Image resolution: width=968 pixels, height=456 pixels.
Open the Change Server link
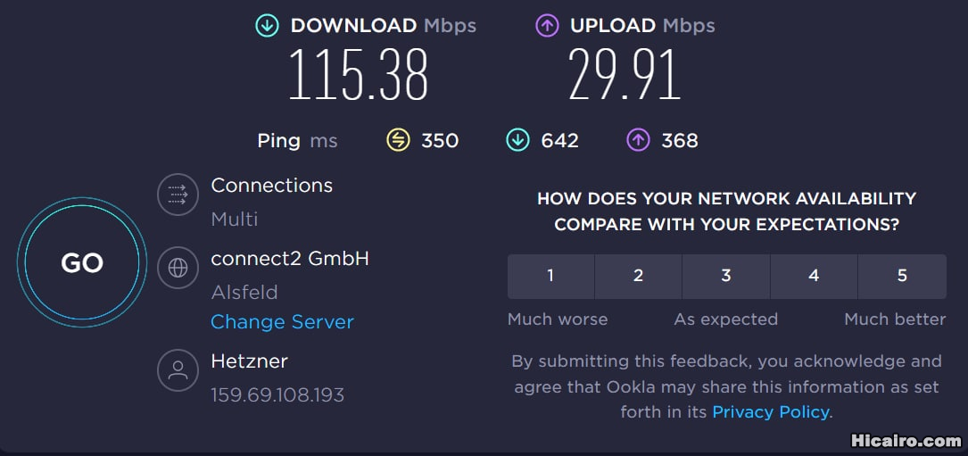tap(282, 322)
